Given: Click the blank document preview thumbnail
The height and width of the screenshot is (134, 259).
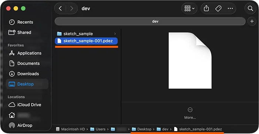Looking at the screenshot, I should point(190,60).
